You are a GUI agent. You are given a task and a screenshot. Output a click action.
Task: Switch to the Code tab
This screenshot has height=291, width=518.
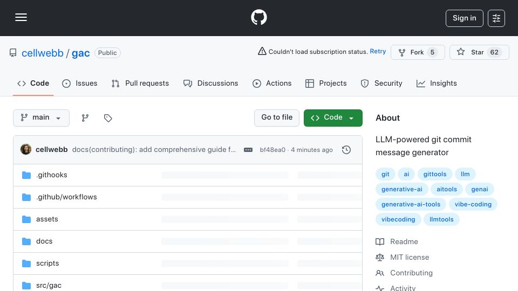pos(33,84)
